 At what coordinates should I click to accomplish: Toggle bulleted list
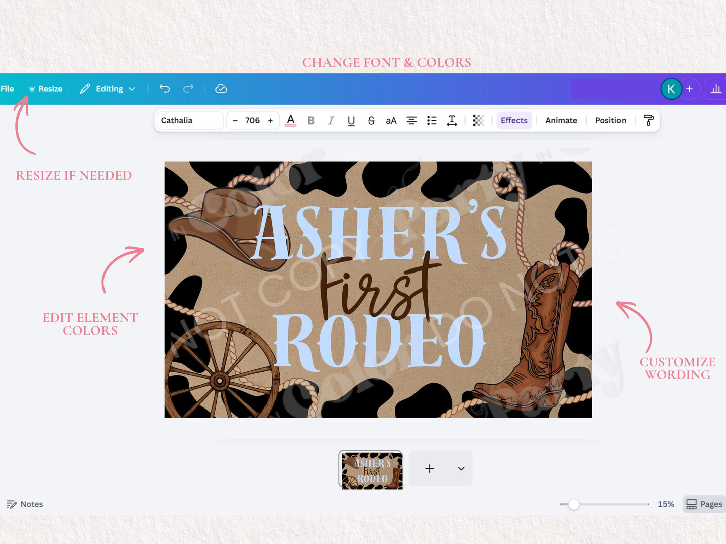point(432,120)
